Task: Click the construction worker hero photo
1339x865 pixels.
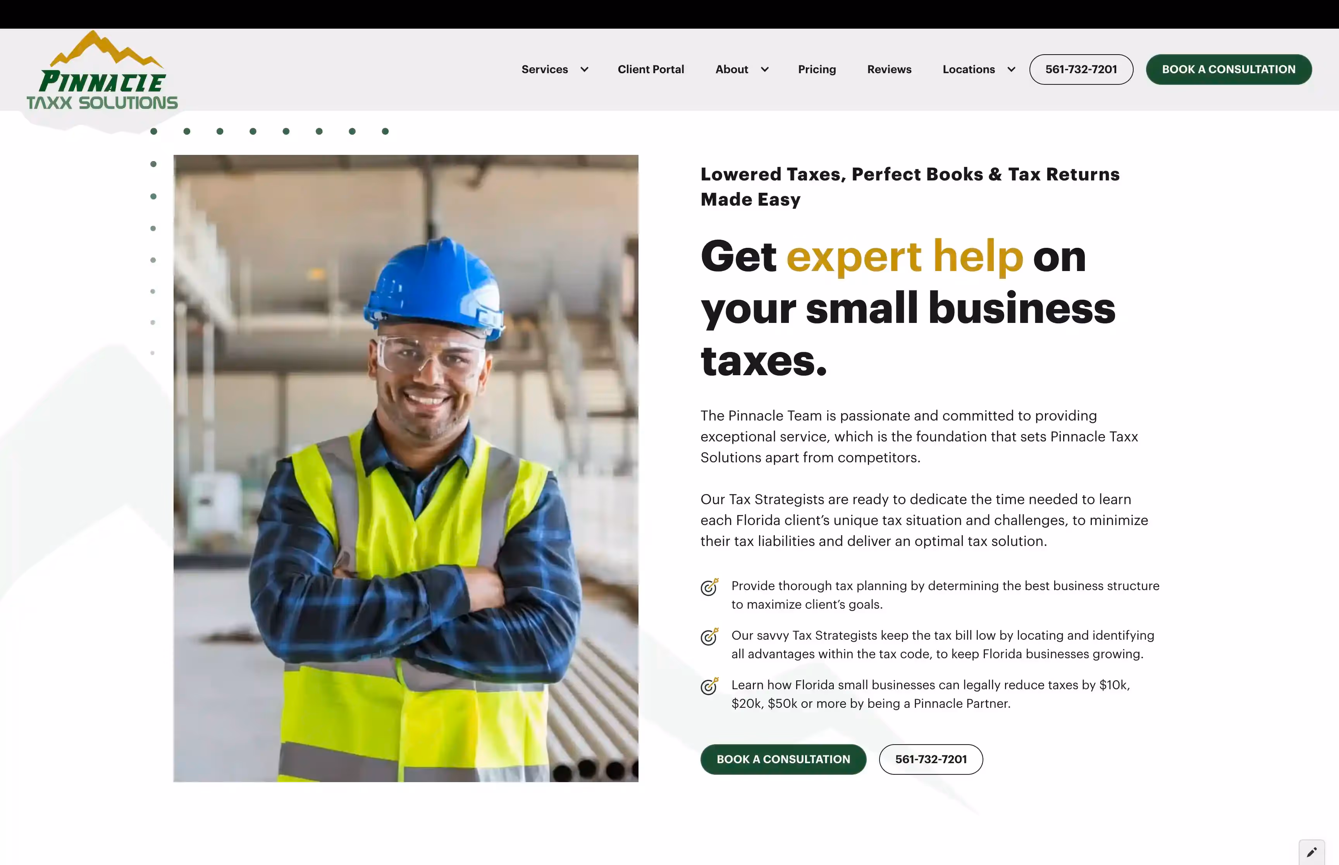Action: (x=406, y=468)
